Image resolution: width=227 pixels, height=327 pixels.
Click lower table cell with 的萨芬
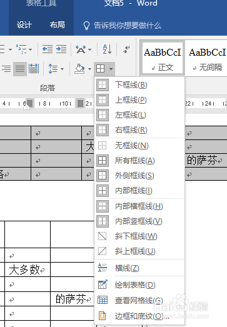point(72,299)
